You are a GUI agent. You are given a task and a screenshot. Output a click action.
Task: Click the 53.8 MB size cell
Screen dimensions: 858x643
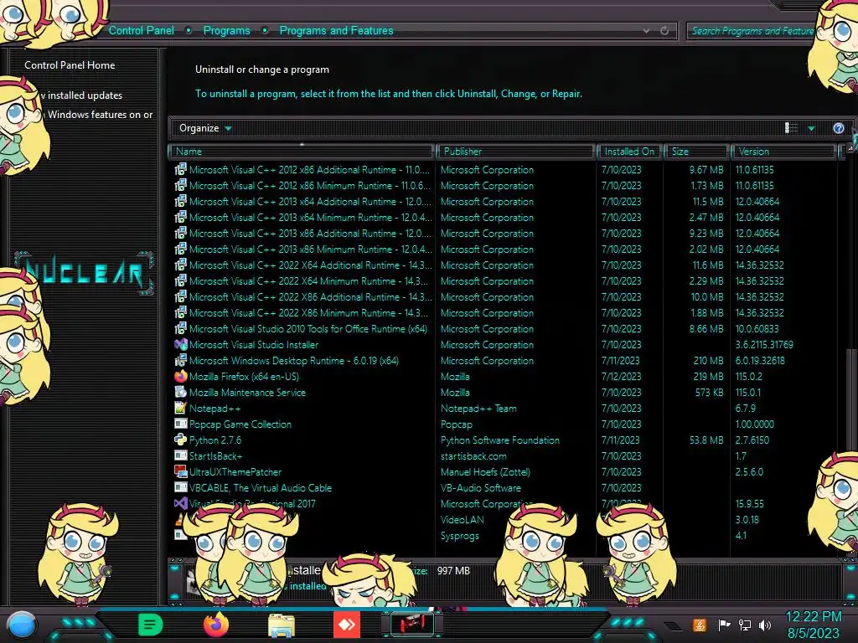pyautogui.click(x=706, y=440)
